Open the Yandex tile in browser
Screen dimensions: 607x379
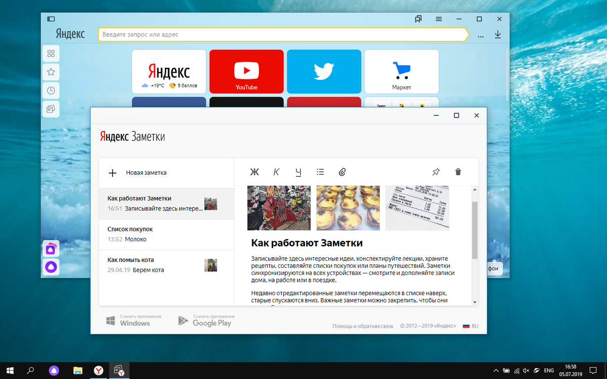pos(169,71)
